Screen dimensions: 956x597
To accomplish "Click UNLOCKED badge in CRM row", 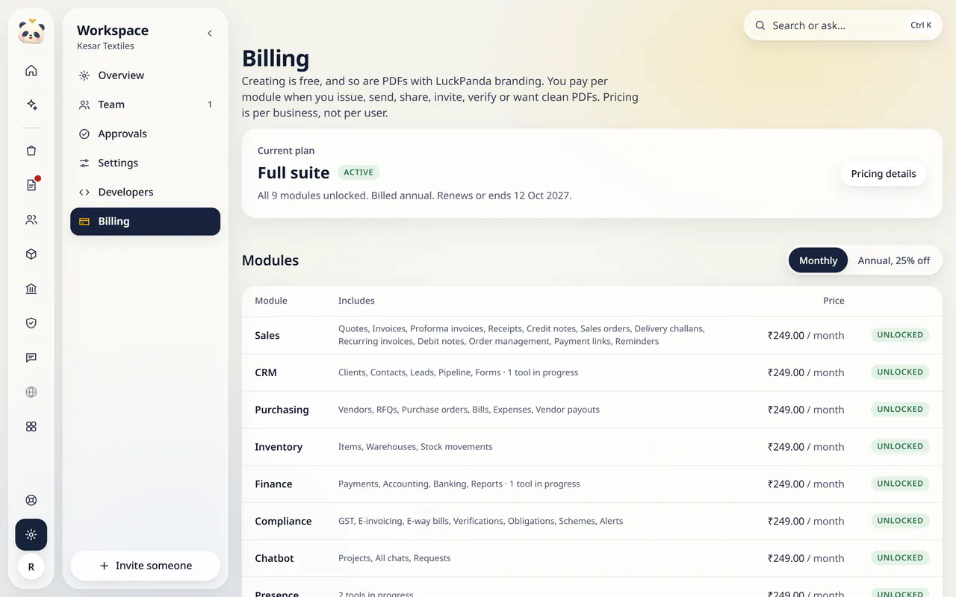I will click(900, 372).
